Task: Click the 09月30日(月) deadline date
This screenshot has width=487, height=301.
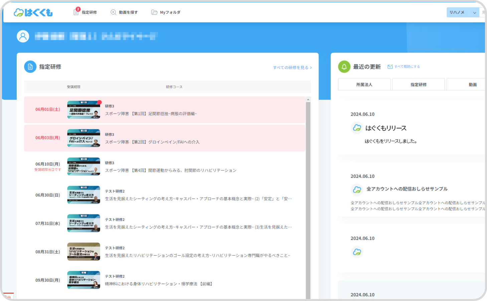Action: pyautogui.click(x=48, y=280)
